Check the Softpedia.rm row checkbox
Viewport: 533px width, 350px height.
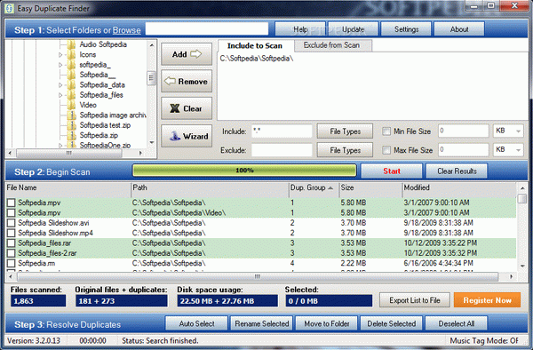12,263
